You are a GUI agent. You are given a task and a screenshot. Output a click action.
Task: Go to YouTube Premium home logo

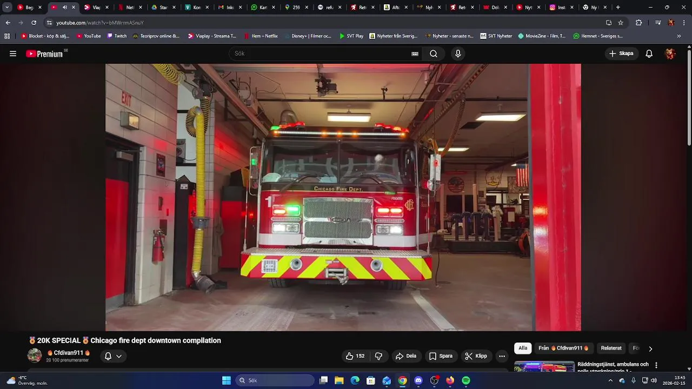point(44,53)
